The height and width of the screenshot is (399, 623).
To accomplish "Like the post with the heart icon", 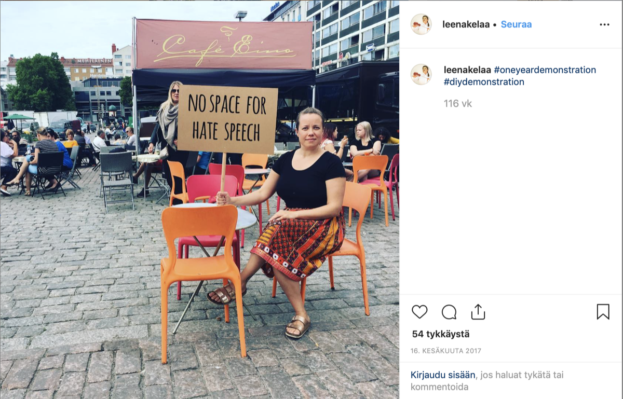I will (x=419, y=312).
